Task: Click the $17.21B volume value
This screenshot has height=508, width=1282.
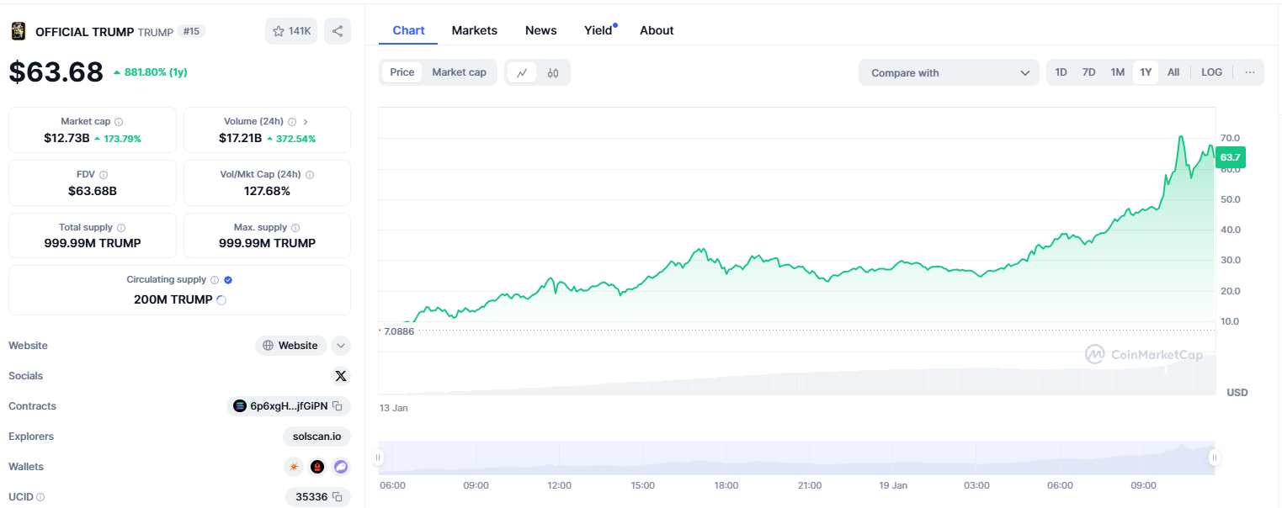Action: coord(240,138)
